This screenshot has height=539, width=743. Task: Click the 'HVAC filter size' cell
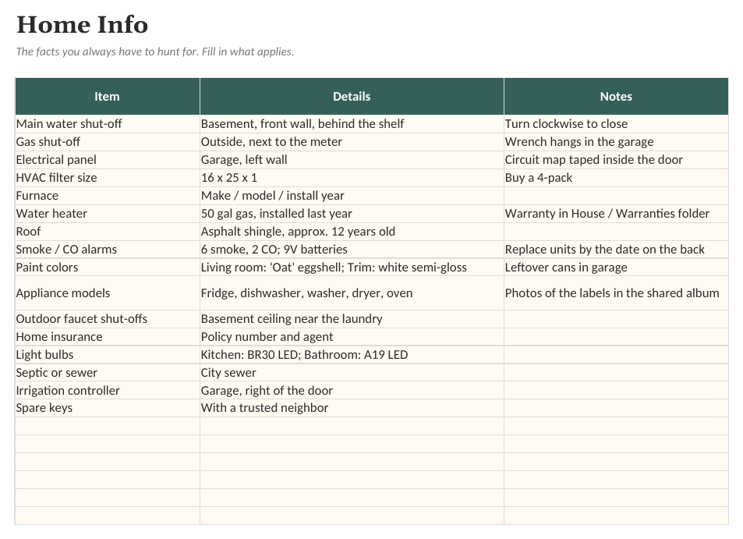pyautogui.click(x=108, y=179)
